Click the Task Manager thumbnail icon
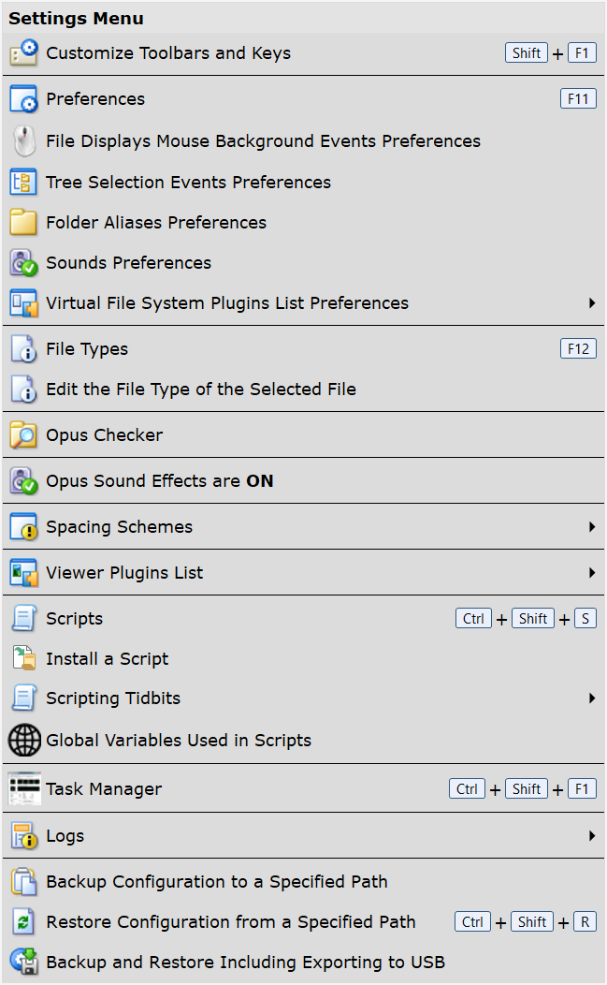607x985 pixels. 24,789
